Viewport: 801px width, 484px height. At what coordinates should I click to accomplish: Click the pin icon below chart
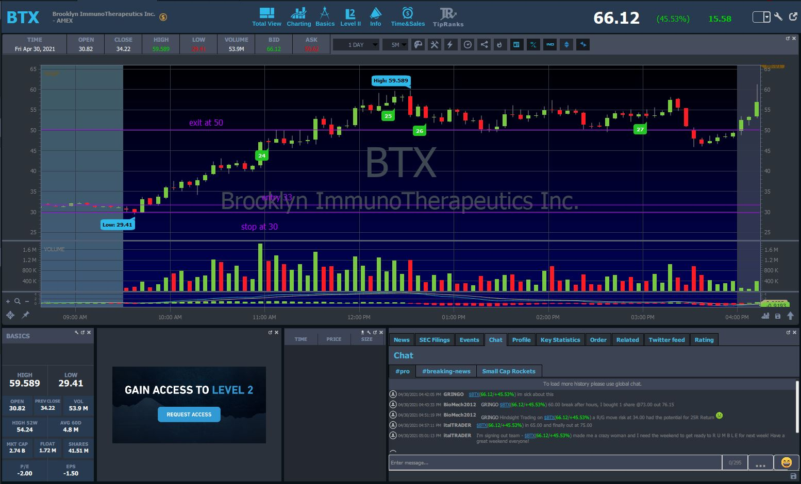[25, 315]
